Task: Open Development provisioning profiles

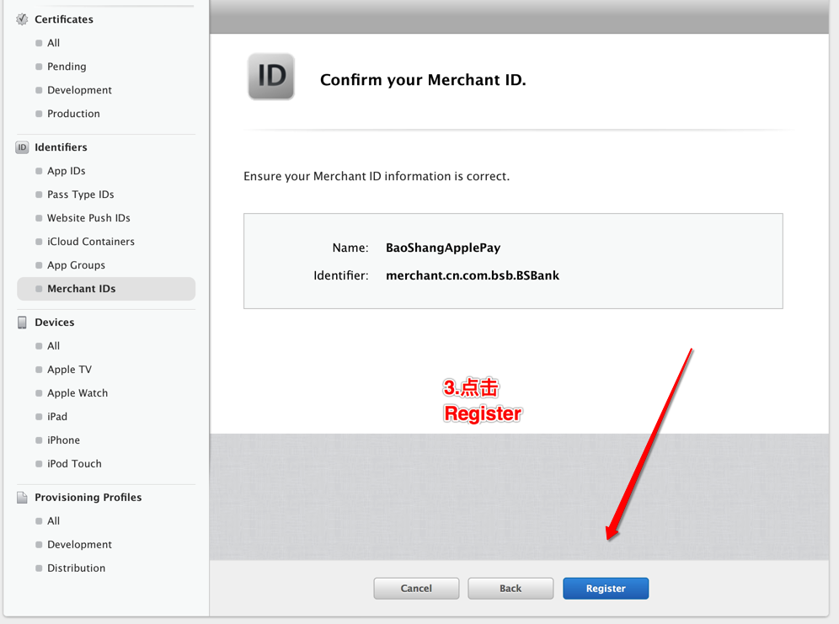Action: tap(79, 544)
